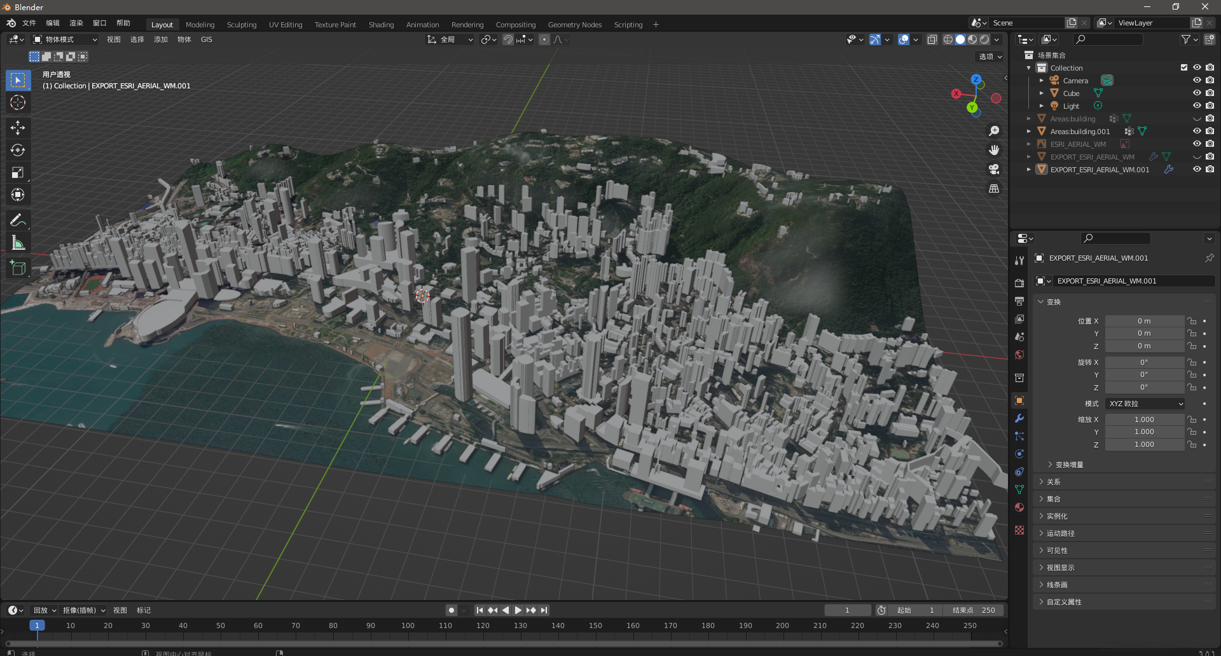This screenshot has height=656, width=1221.
Task: Expand the 关系 panel
Action: click(1054, 482)
